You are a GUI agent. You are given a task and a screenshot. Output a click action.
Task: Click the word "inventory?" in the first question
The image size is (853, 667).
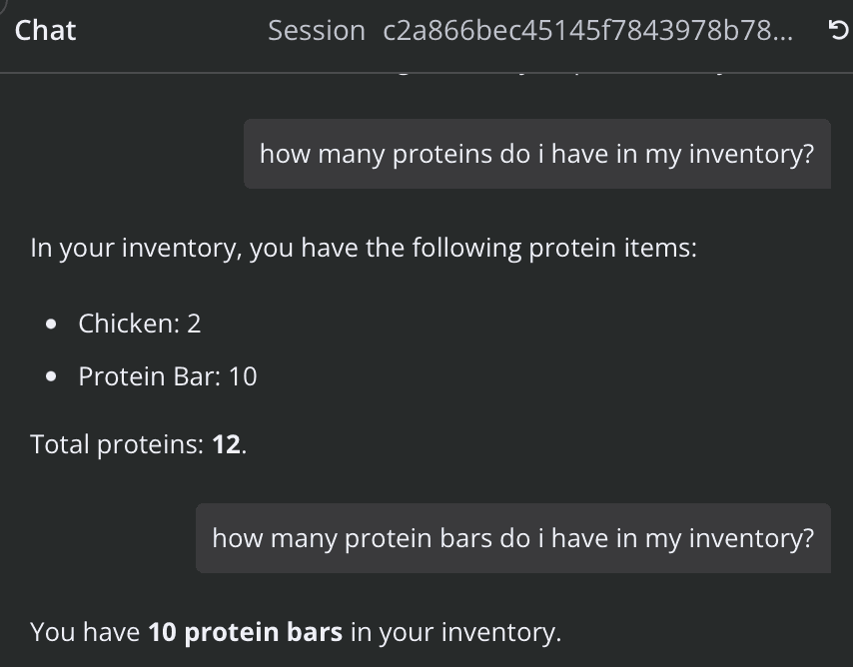(751, 155)
